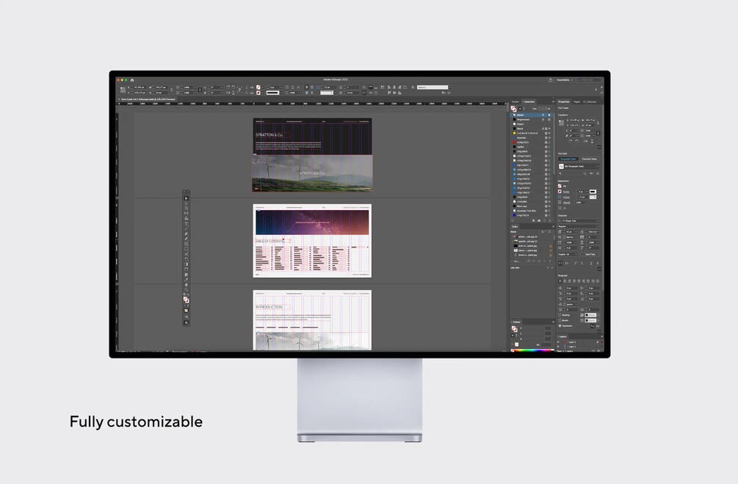Screen dimensions: 738x484
Task: Select the Selection tool in toolbox
Action: (x=186, y=198)
